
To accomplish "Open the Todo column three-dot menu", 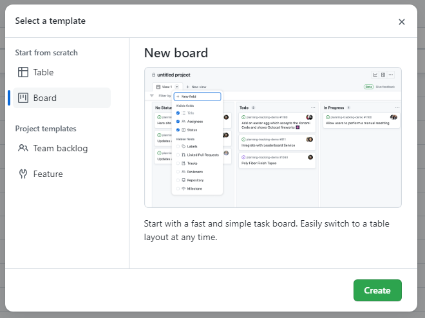I will [313, 108].
